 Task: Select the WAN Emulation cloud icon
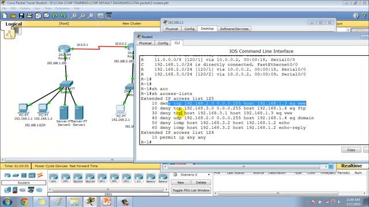pos(22,190)
